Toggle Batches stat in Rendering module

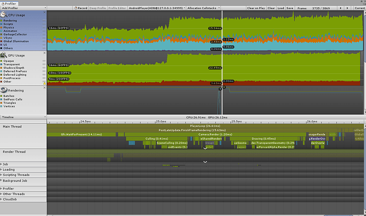tap(8, 96)
